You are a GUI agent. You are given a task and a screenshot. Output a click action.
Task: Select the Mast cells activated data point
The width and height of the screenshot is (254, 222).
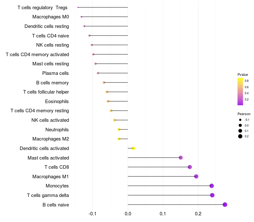click(x=181, y=158)
